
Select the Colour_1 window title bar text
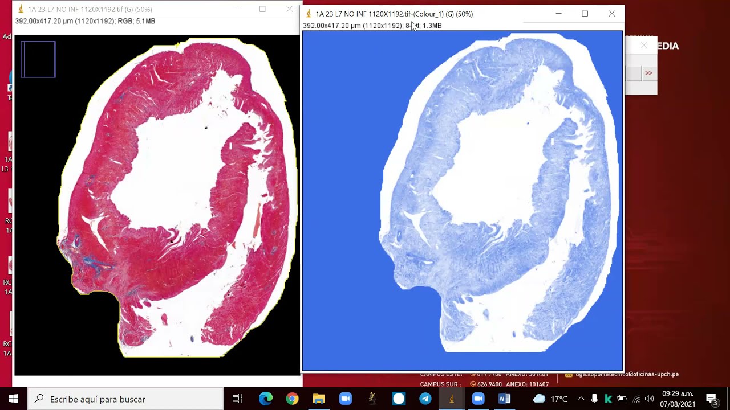pyautogui.click(x=394, y=14)
